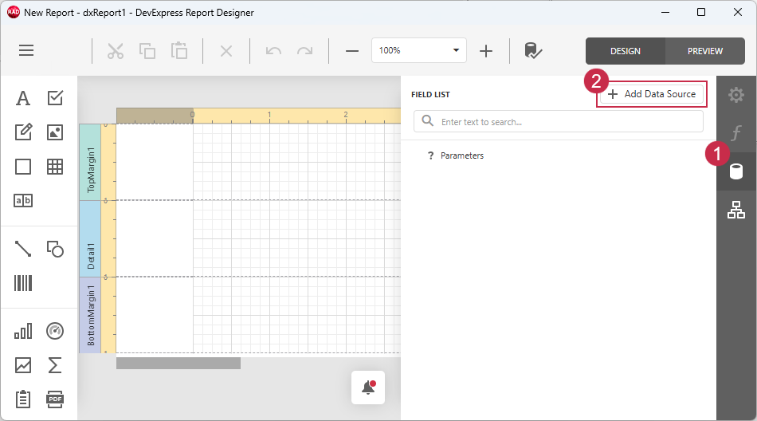
Task: Minimize the Report Designer window
Action: click(x=665, y=12)
